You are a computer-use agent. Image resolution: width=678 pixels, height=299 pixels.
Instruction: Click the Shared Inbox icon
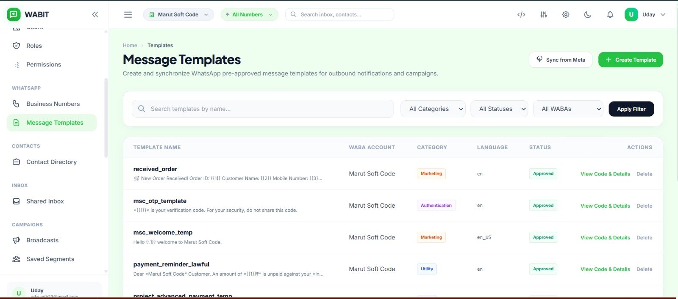16,201
